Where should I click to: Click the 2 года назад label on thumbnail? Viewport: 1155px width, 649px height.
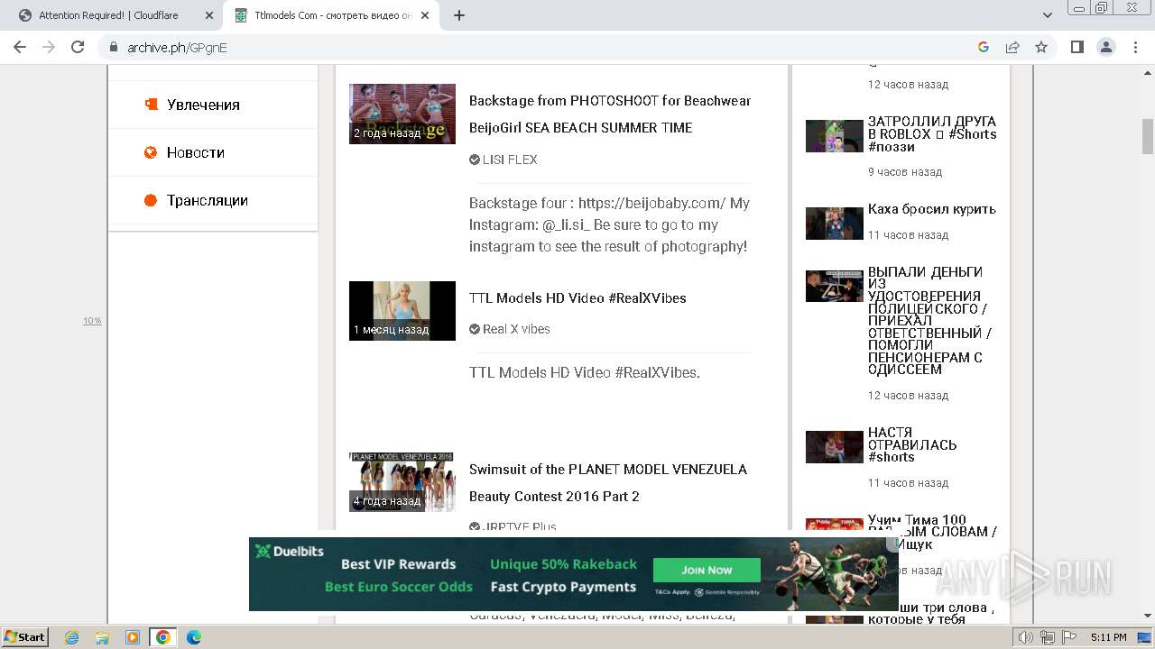pyautogui.click(x=387, y=133)
